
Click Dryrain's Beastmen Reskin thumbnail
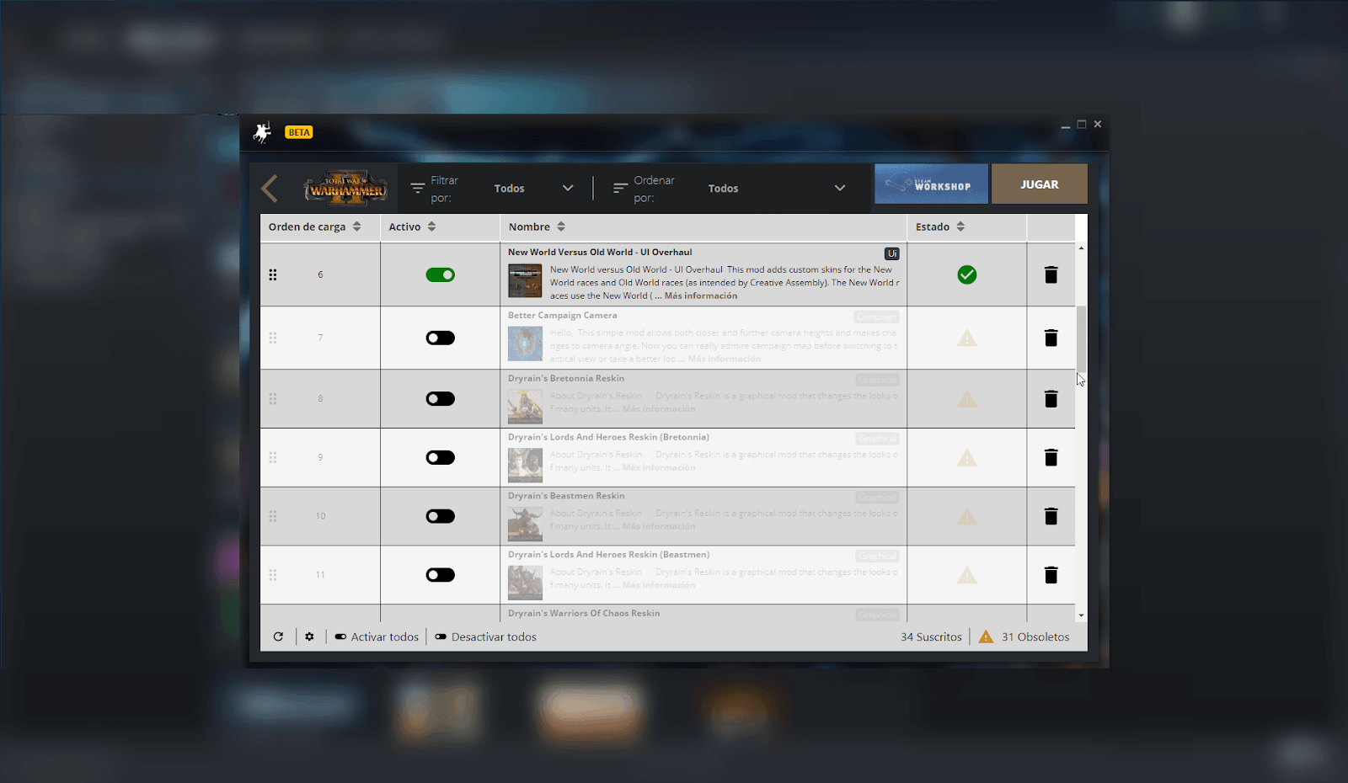coord(525,525)
